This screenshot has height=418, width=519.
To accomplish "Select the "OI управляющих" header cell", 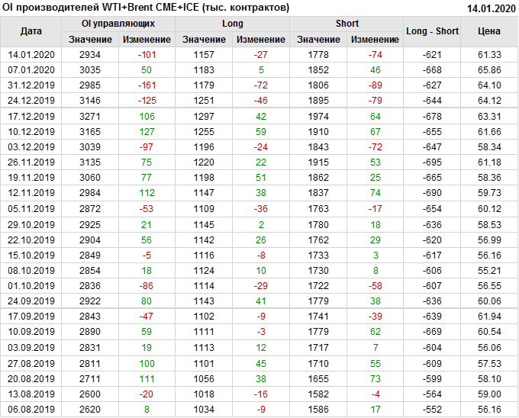I will (118, 24).
